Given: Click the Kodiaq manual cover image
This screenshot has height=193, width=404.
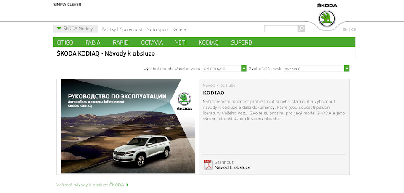Looking at the screenshot, I should click(128, 126).
